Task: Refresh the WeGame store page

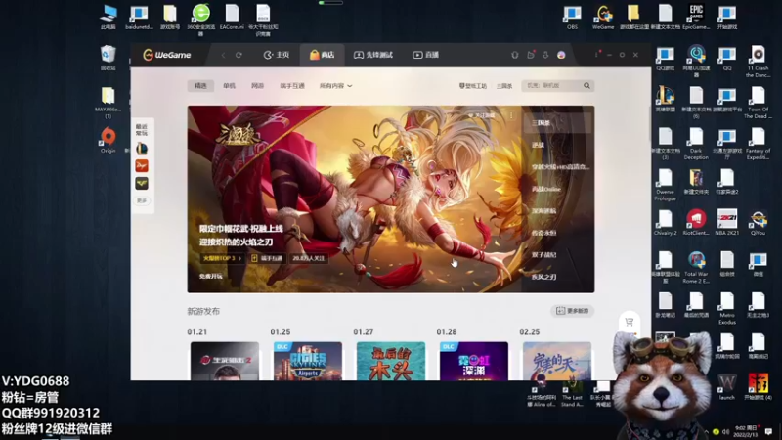Action: click(x=239, y=55)
